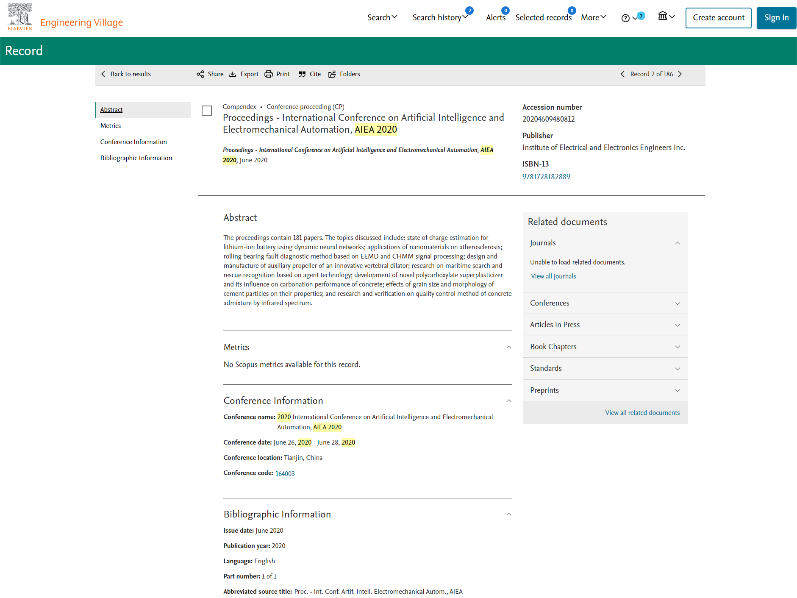Click the Sign in button
Viewport: 797px width, 598px height.
click(776, 18)
